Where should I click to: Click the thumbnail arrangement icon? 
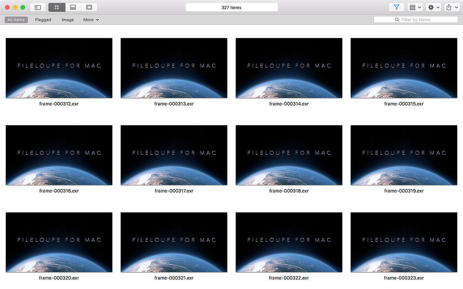click(412, 7)
